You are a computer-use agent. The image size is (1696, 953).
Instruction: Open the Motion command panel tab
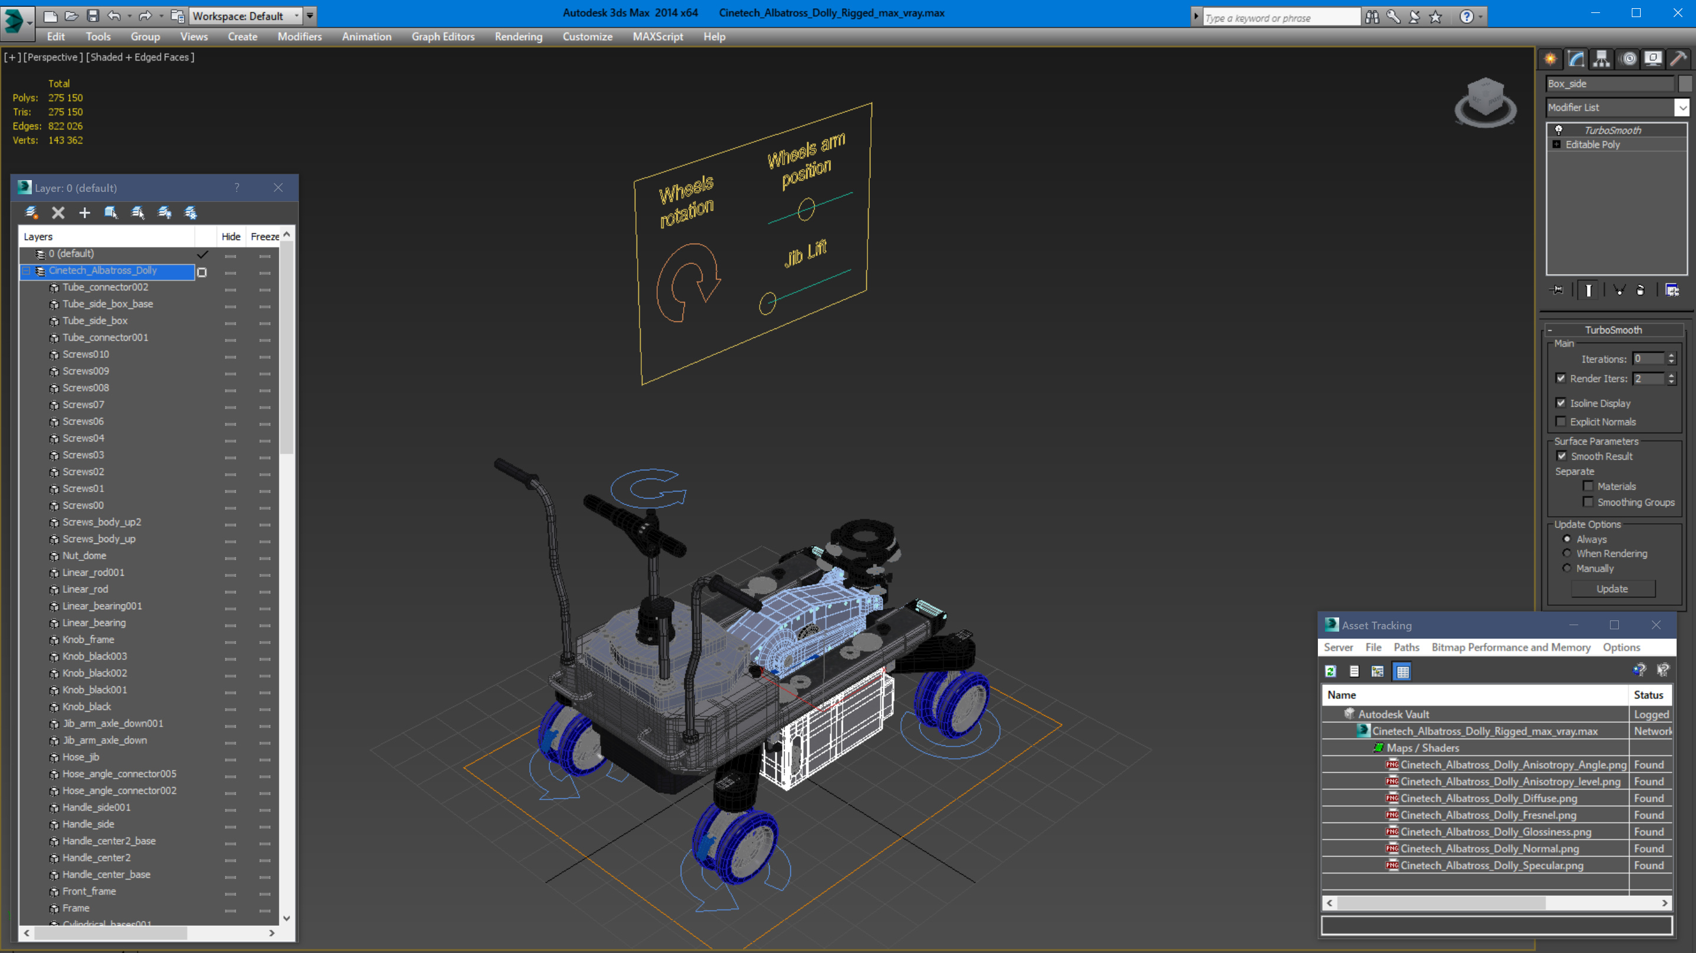click(x=1628, y=59)
